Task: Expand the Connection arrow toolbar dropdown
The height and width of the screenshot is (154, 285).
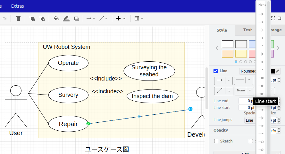Action: pyautogui.click(x=94, y=19)
